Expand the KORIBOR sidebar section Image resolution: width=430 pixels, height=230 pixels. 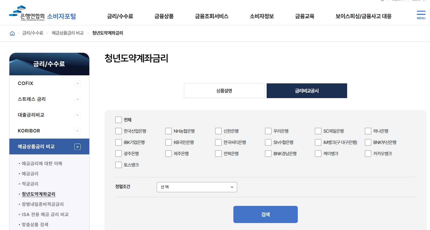click(x=78, y=131)
